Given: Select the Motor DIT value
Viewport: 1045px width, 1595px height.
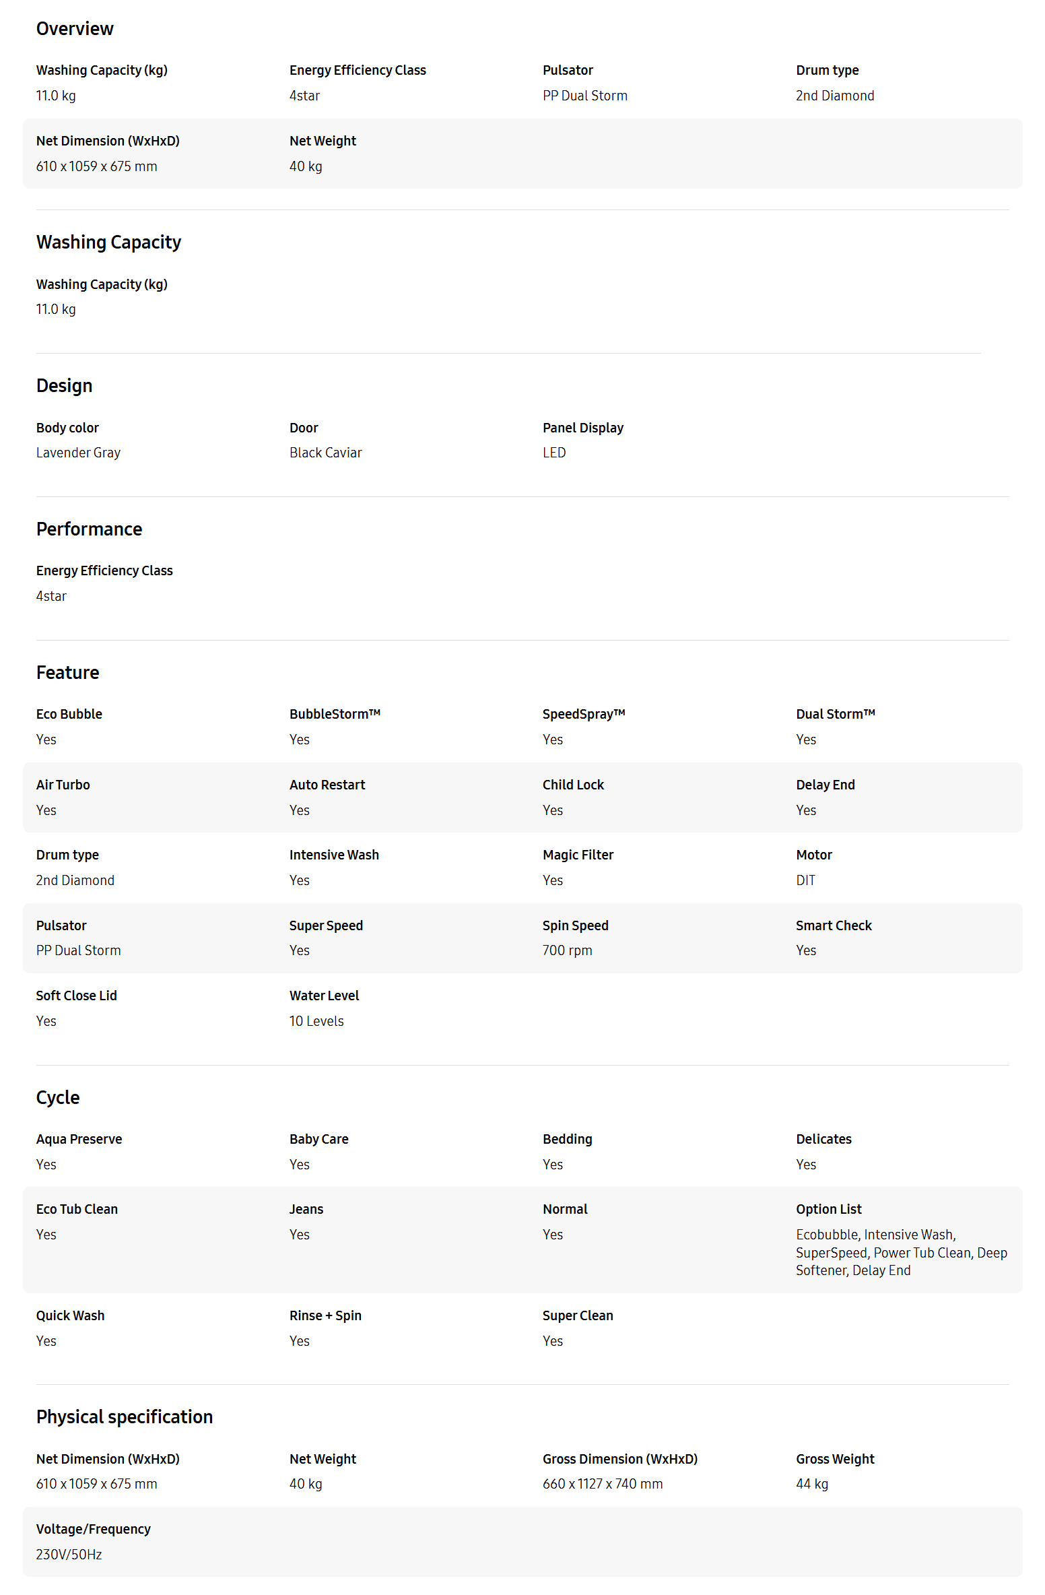Looking at the screenshot, I should coord(805,881).
